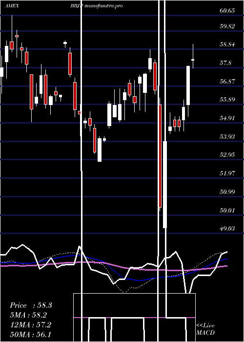Click the 5MA : 58.2 value
The image size is (244, 342).
[x=28, y=315]
